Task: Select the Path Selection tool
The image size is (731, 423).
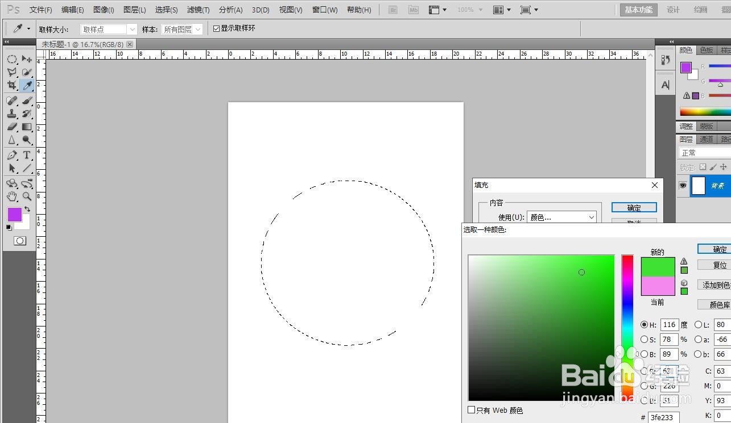Action: [x=11, y=168]
